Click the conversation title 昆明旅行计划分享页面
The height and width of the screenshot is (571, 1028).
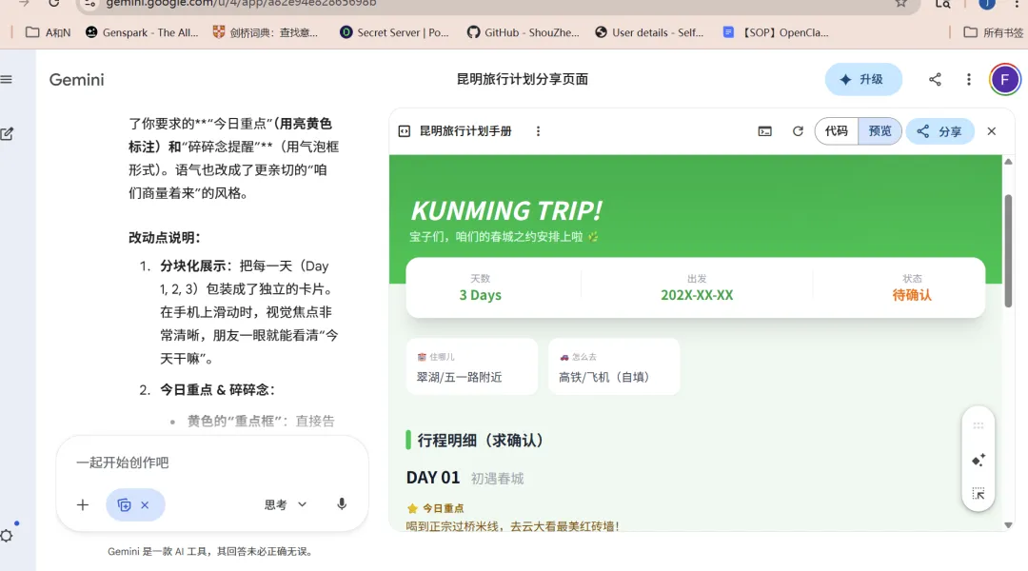click(523, 79)
